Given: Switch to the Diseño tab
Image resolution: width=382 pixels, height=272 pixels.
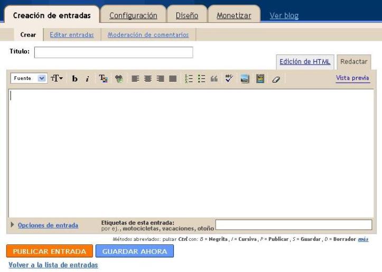Looking at the screenshot, I should pyautogui.click(x=187, y=15).
